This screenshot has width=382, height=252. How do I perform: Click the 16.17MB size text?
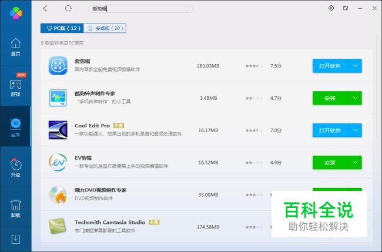208,130
